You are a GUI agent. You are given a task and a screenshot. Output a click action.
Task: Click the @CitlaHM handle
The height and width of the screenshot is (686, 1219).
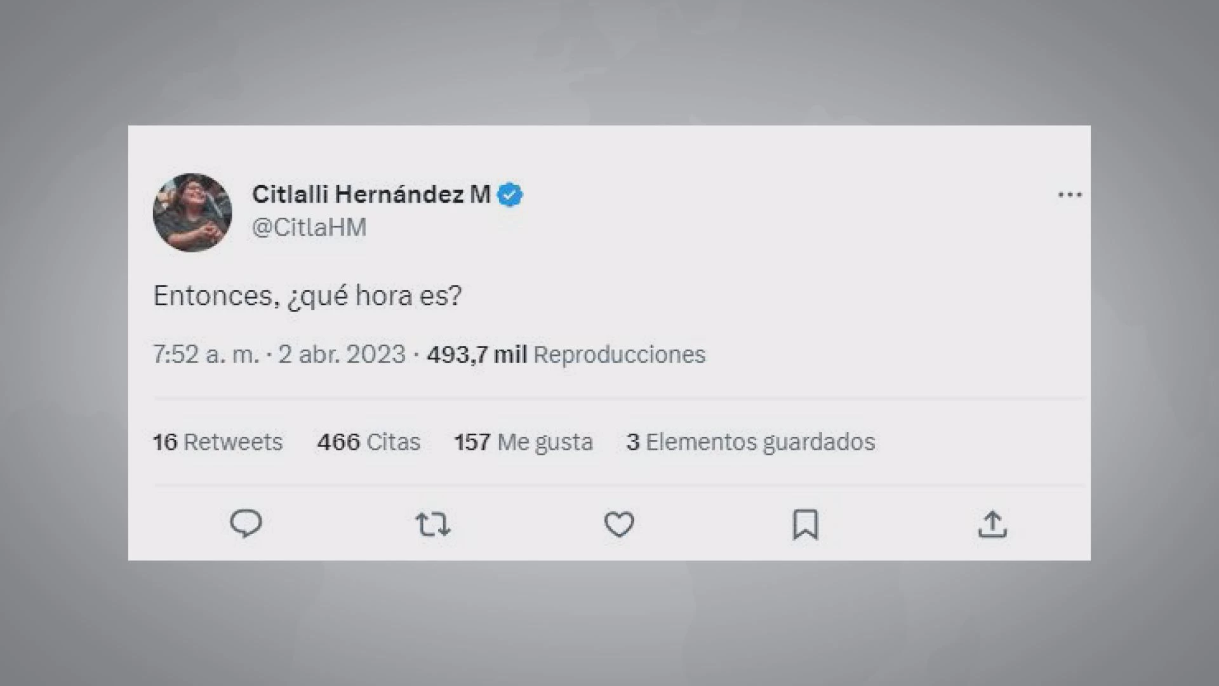pyautogui.click(x=309, y=227)
